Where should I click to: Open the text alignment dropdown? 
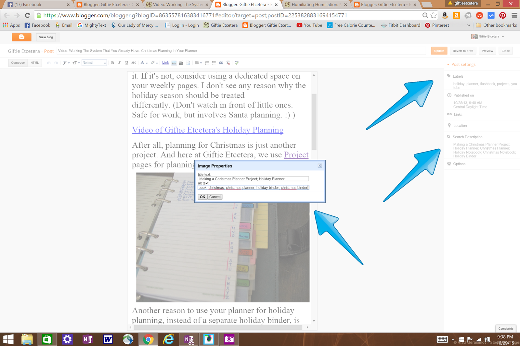(x=198, y=63)
